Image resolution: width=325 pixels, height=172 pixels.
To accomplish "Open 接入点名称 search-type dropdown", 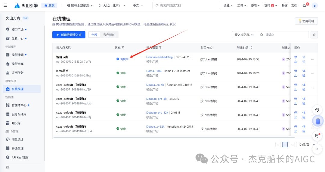I will [244, 35].
